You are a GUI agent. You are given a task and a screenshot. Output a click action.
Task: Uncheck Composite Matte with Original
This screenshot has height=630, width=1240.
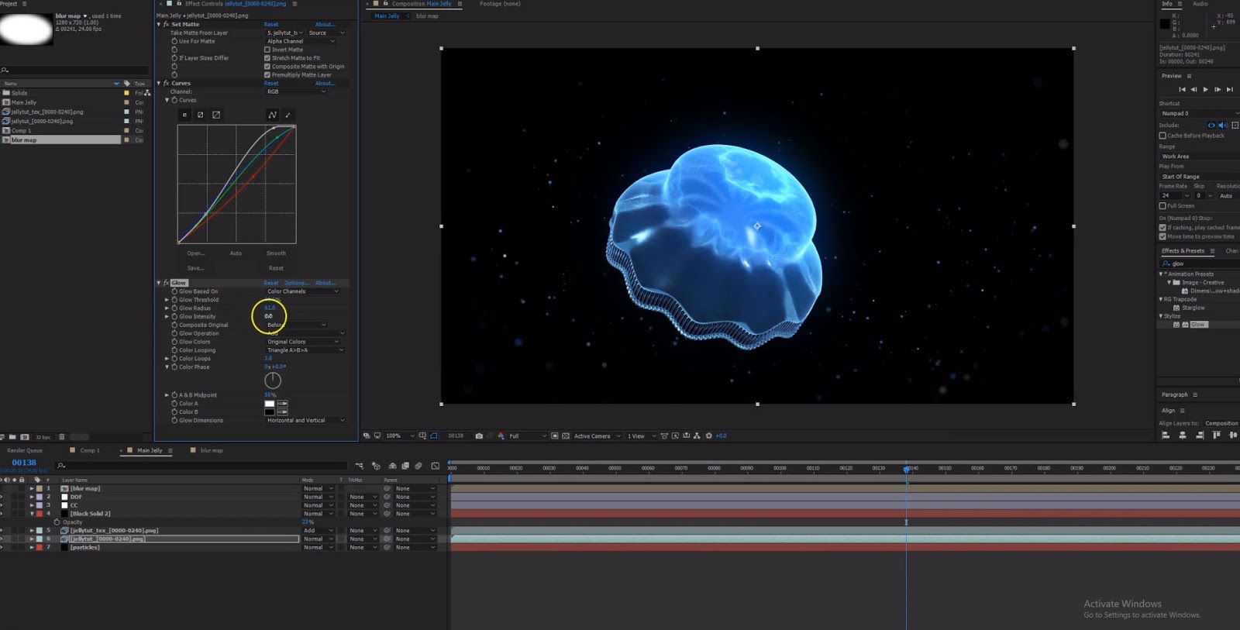point(267,67)
